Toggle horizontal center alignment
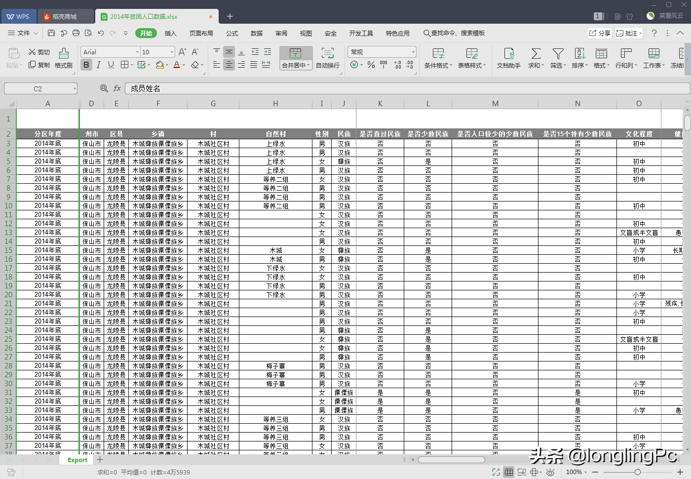The image size is (691, 479). [x=229, y=65]
